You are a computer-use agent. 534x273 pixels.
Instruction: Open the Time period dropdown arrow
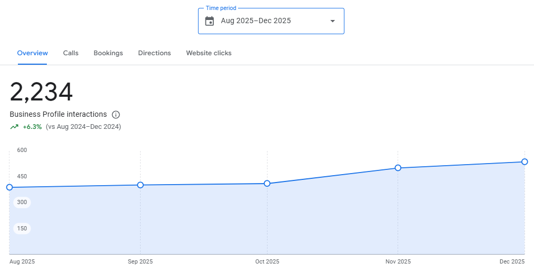point(333,21)
